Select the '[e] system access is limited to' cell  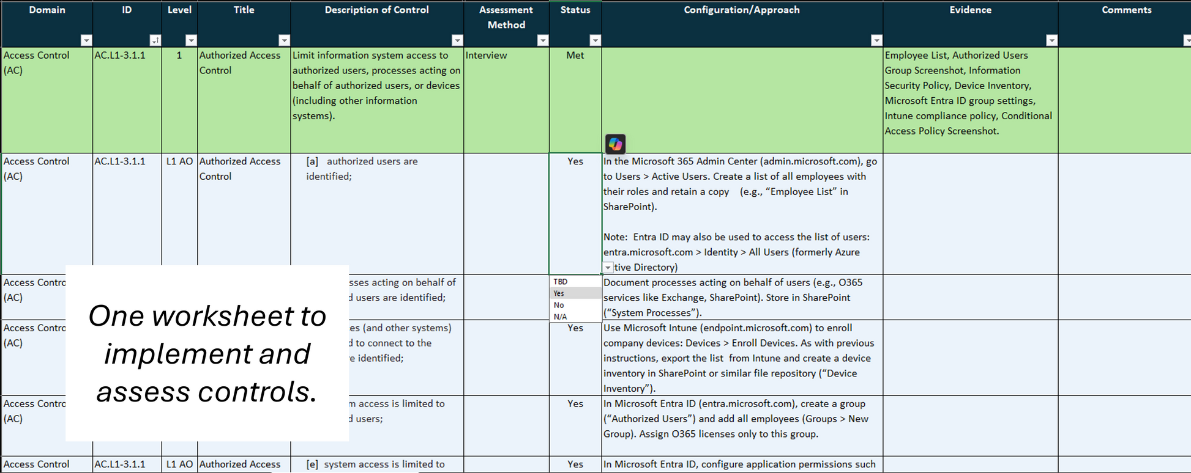[377, 464]
